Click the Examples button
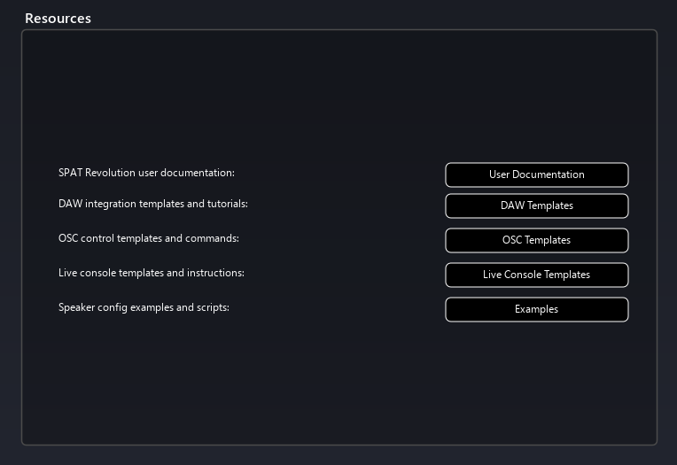677x465 pixels. (536, 309)
